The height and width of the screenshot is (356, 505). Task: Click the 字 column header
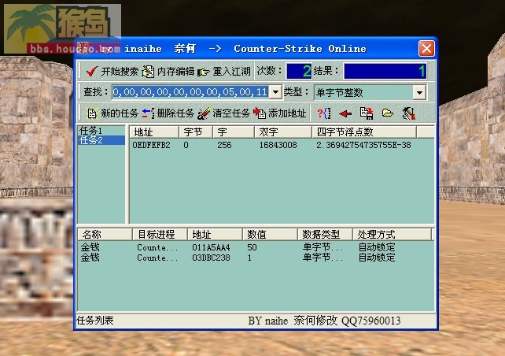click(234, 132)
